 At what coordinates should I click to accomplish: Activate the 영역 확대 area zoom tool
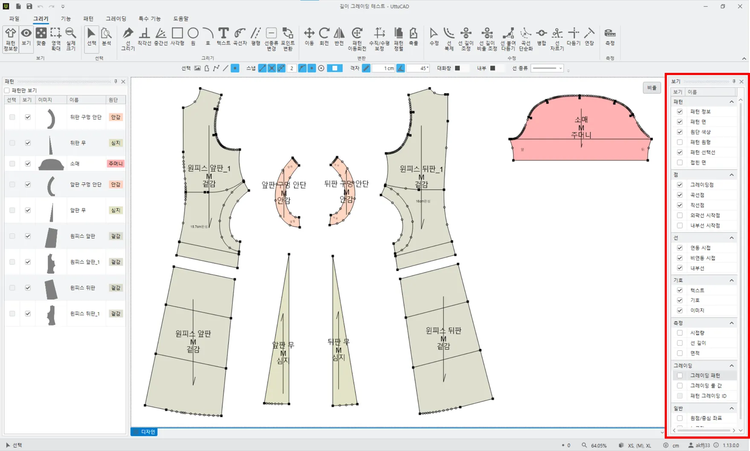click(x=56, y=39)
